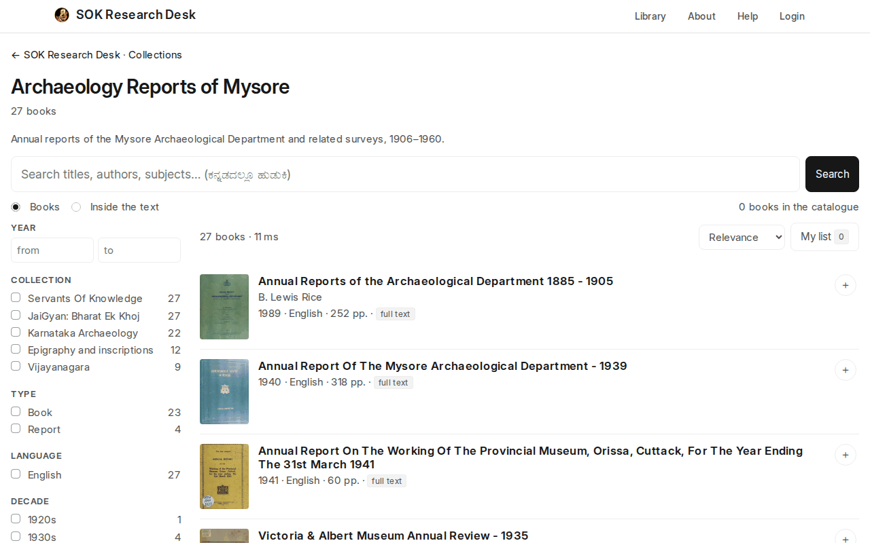Click the Search button
870x543 pixels.
point(832,174)
